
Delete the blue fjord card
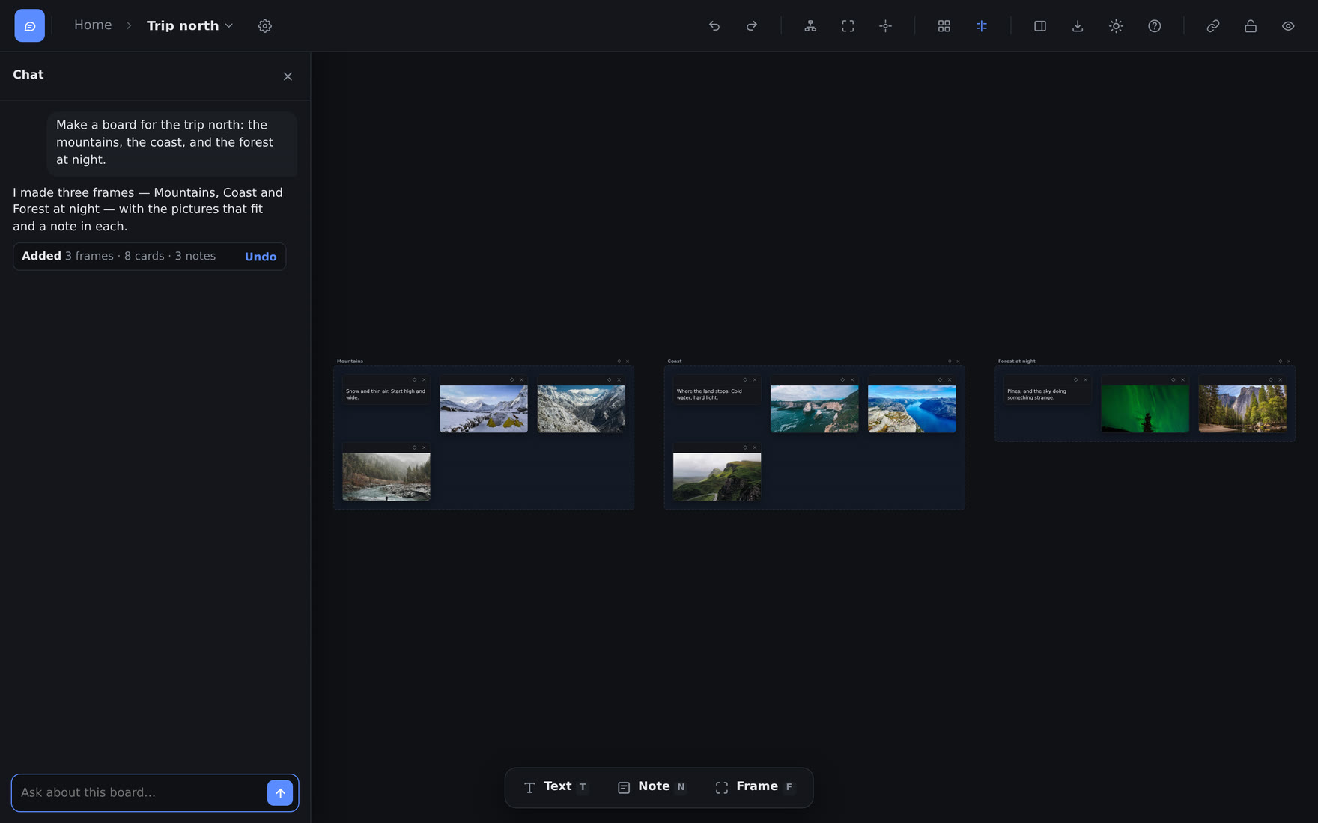tap(950, 379)
